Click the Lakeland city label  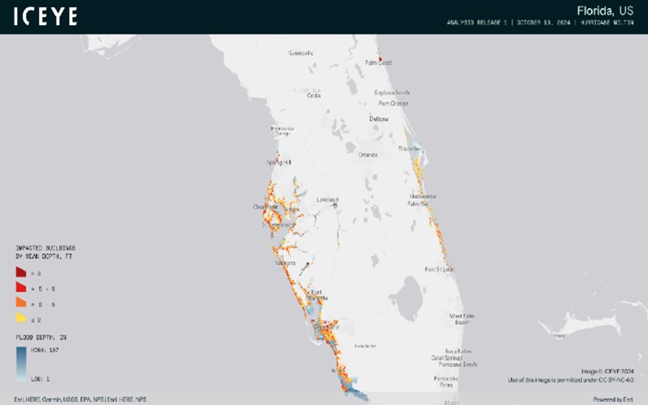(x=327, y=198)
